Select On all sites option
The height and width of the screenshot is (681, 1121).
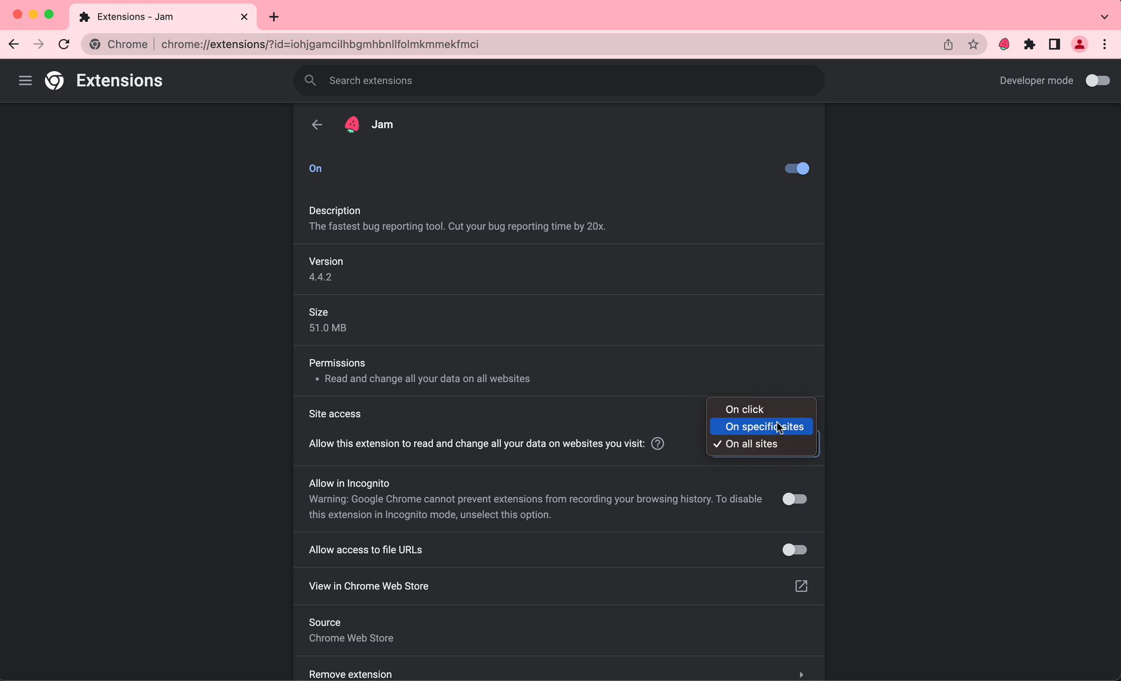coord(751,444)
